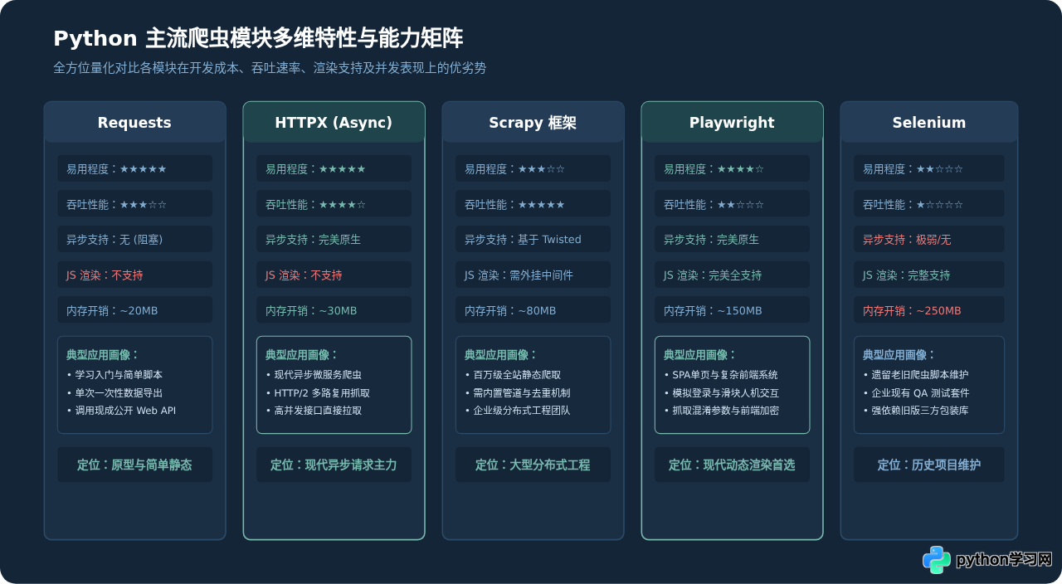Click the footer '定位：现代异步请求主力'
This screenshot has width=1062, height=584.
tap(334, 465)
